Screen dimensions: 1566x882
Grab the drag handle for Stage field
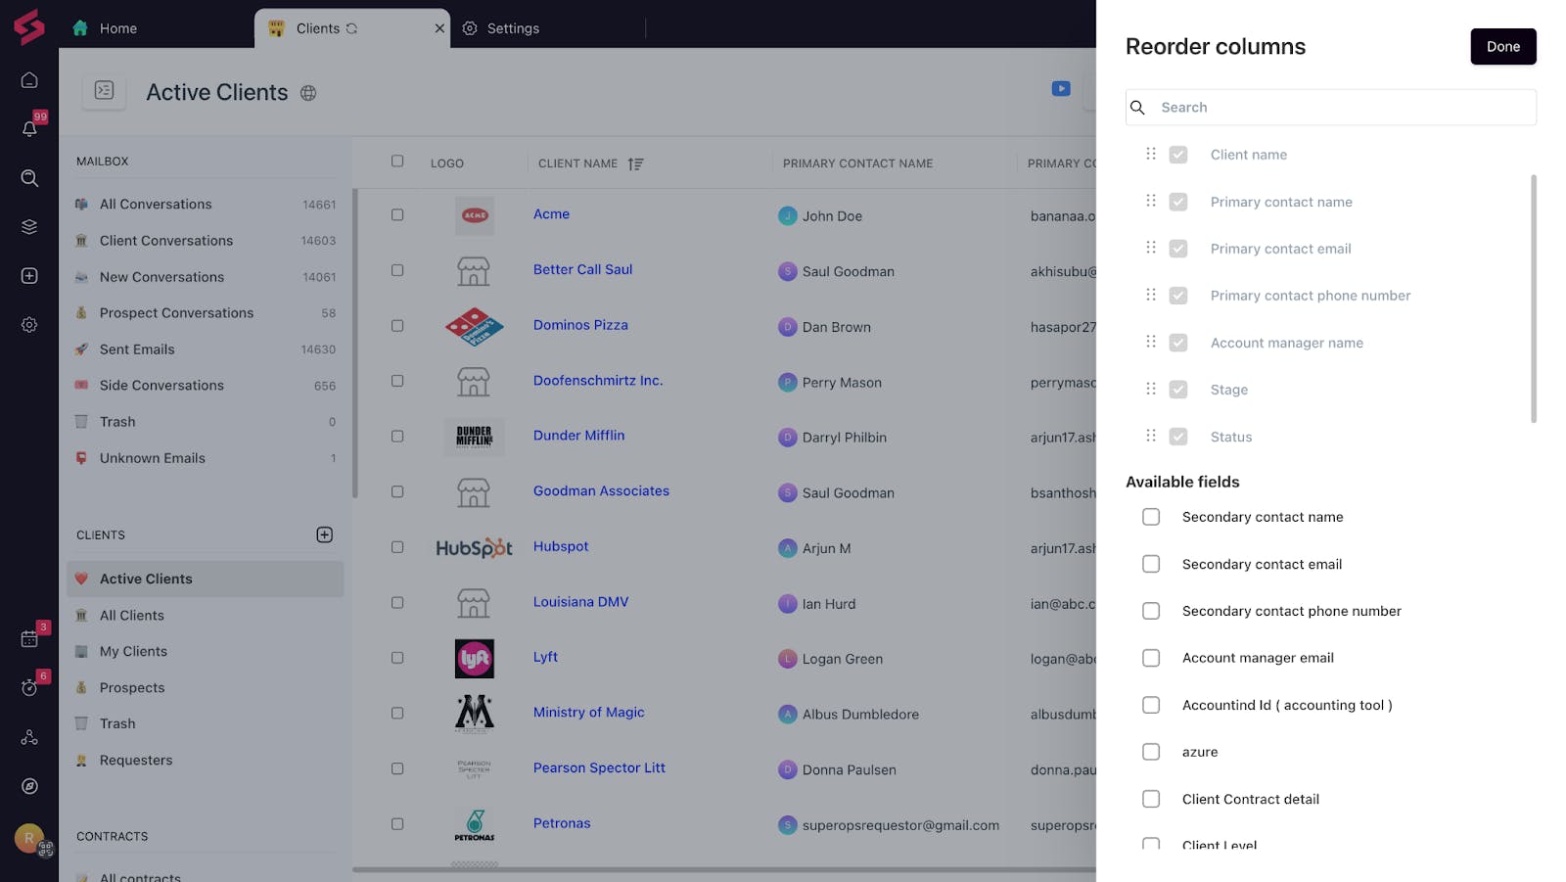click(x=1151, y=389)
